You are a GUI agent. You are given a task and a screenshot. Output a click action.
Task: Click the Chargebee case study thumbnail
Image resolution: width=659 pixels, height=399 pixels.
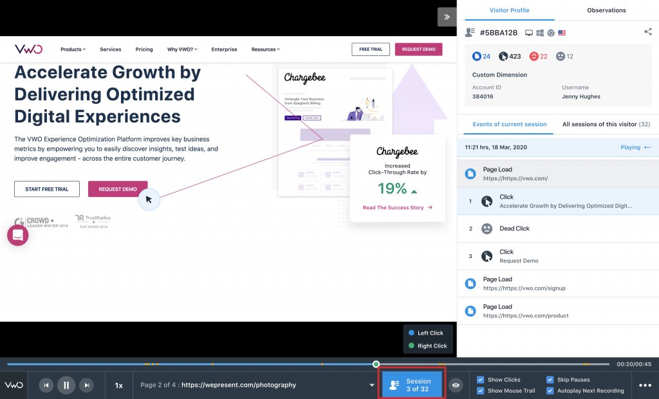click(335, 132)
